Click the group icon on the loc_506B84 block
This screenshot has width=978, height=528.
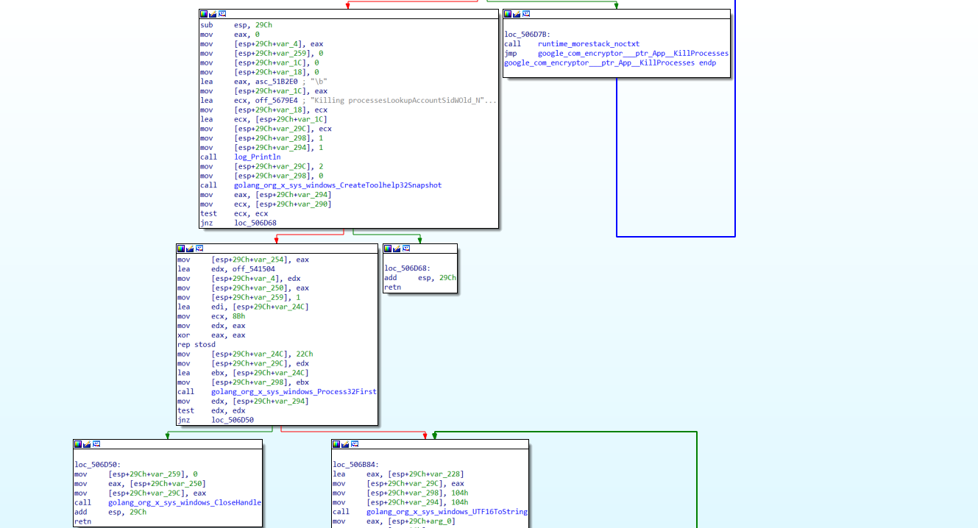(355, 444)
